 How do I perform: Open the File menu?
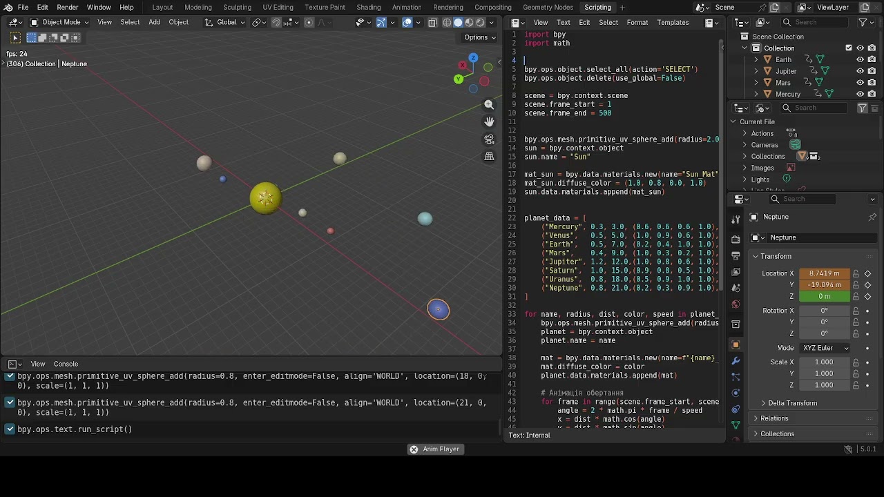23,7
